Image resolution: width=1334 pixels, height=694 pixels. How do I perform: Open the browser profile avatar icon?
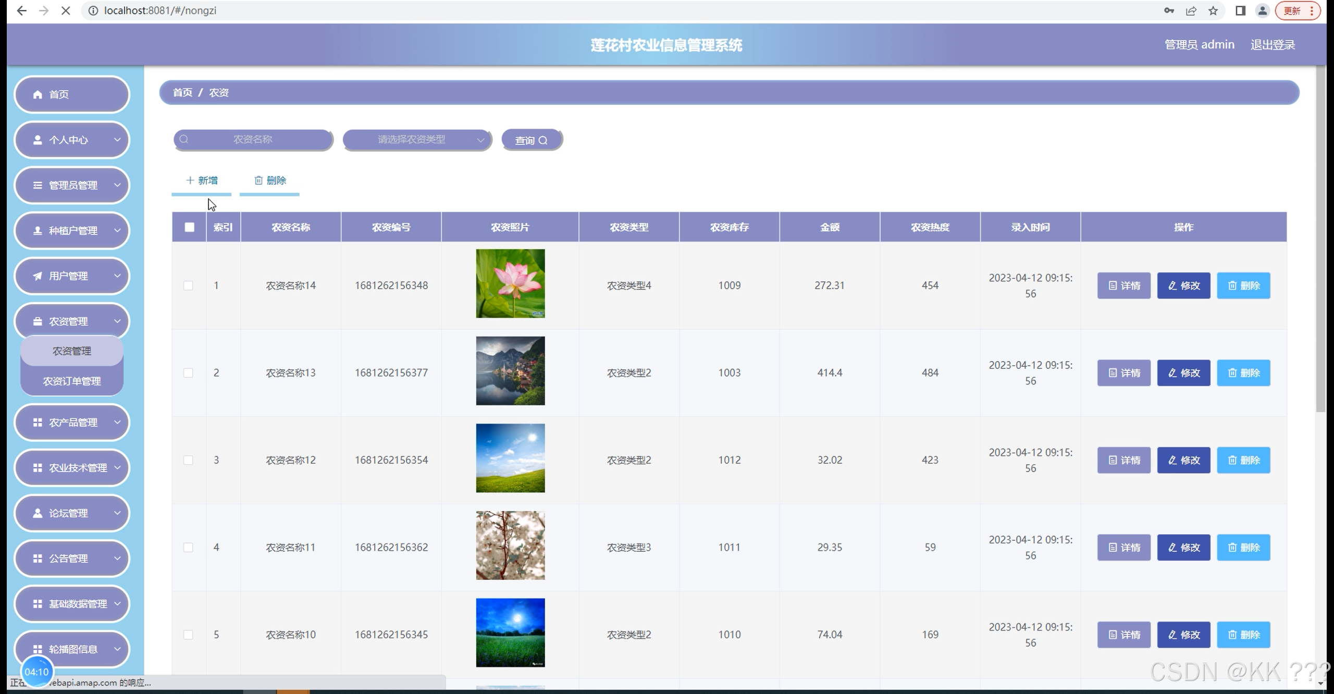(1262, 10)
